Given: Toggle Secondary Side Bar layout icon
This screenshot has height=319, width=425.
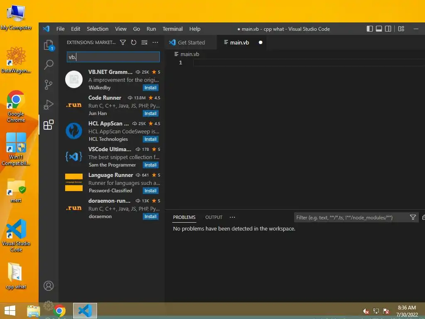Looking at the screenshot, I should point(388,29).
